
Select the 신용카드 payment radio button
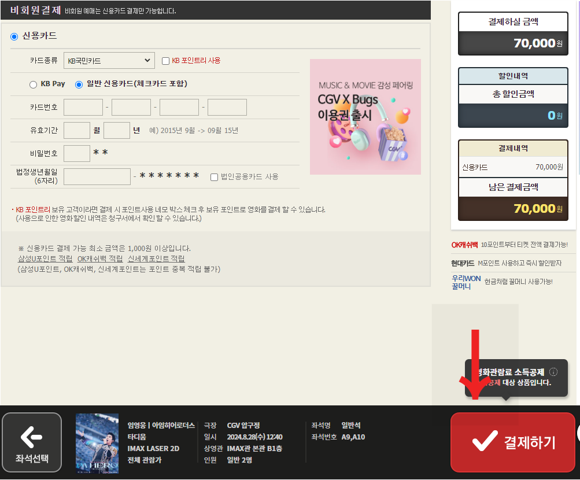(14, 36)
